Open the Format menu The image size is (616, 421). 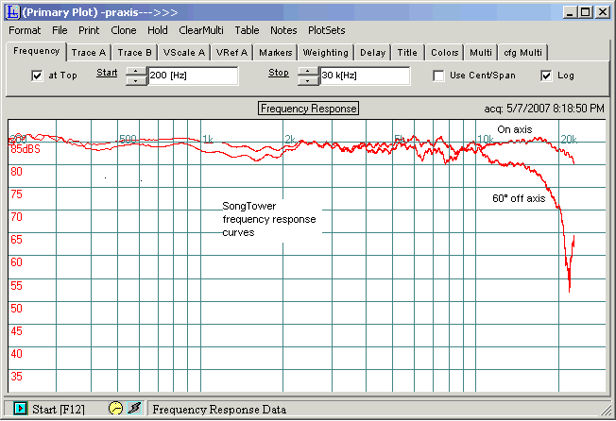tap(25, 30)
